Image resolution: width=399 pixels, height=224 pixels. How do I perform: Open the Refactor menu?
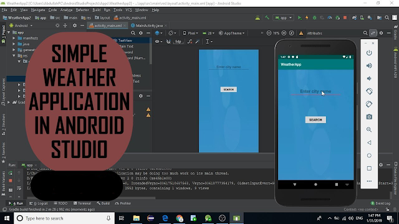[82, 10]
